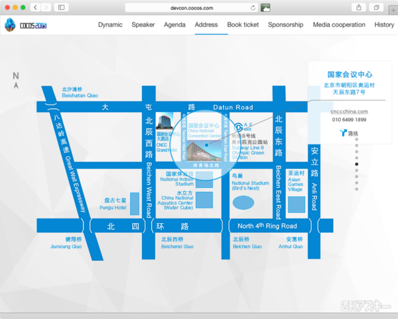Click the Beichen West Road label
Image resolution: width=398 pixels, height=319 pixels.
(x=149, y=190)
